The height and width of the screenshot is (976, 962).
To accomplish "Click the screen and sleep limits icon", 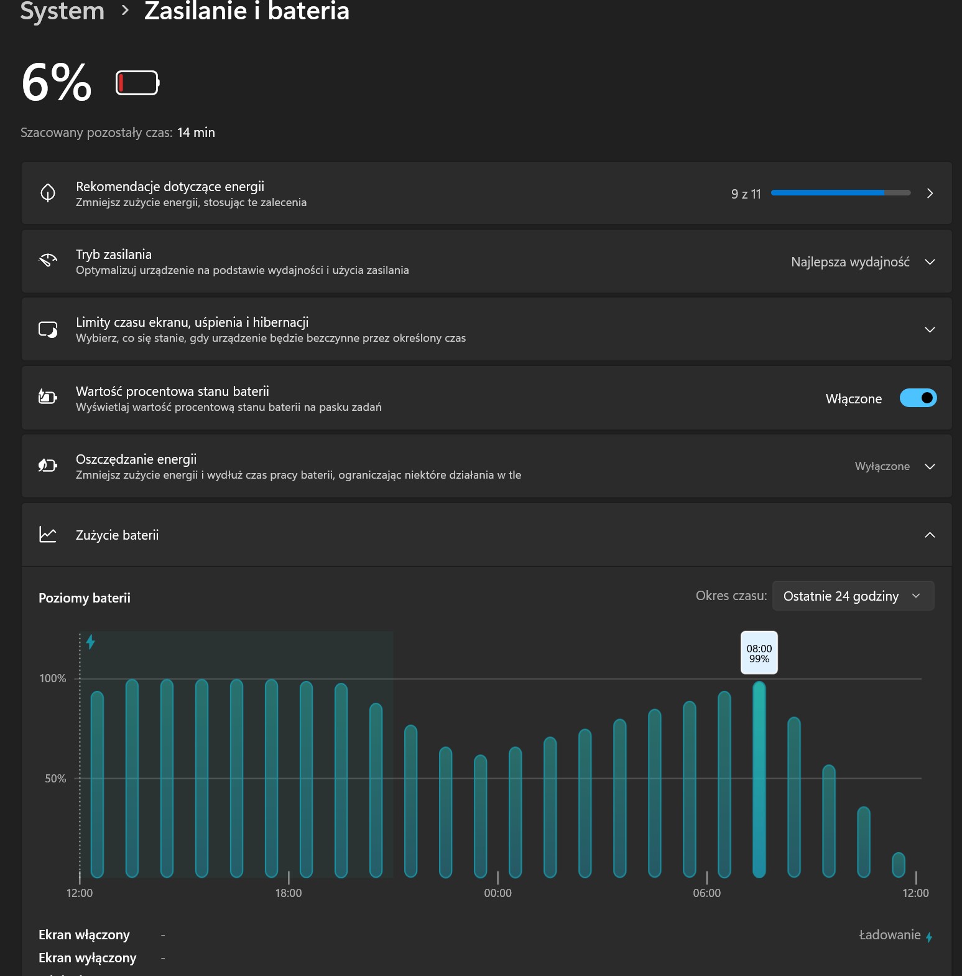I will point(48,329).
